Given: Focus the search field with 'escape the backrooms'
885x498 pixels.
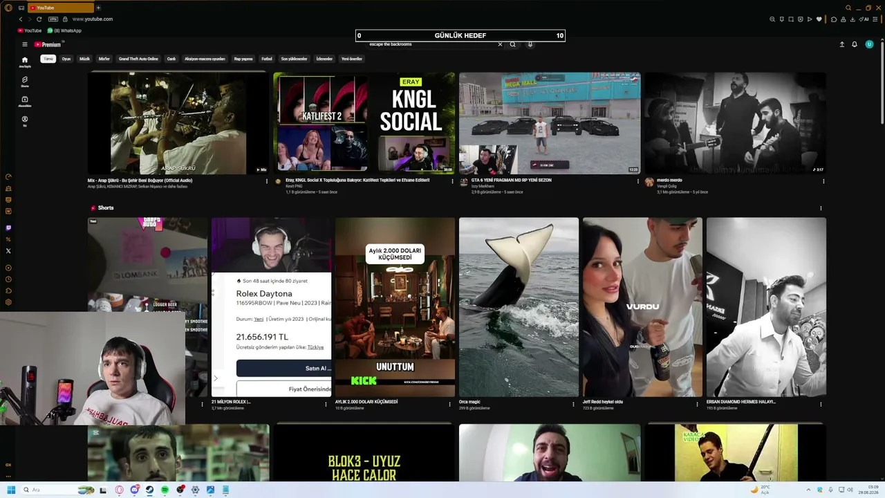Looking at the screenshot, I should click(429, 44).
